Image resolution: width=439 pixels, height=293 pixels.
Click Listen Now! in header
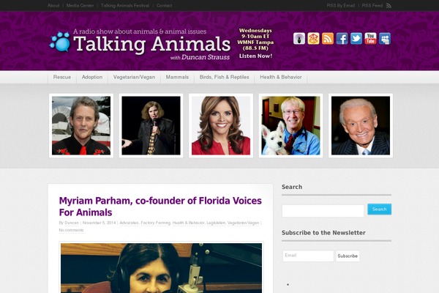[x=255, y=56]
